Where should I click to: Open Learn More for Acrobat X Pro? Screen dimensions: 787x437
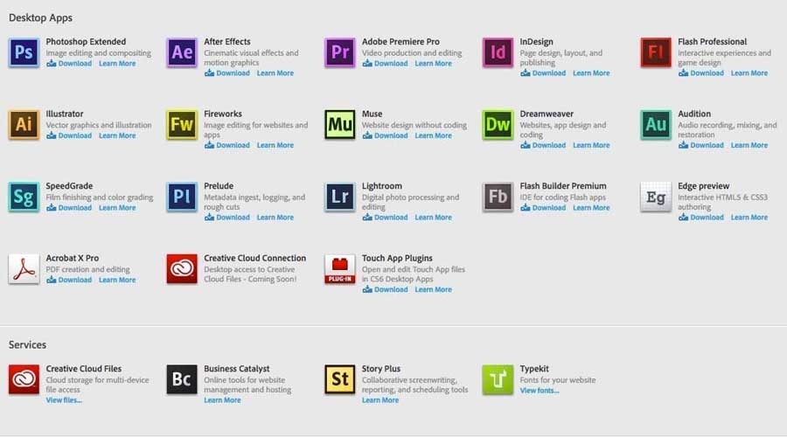point(117,281)
